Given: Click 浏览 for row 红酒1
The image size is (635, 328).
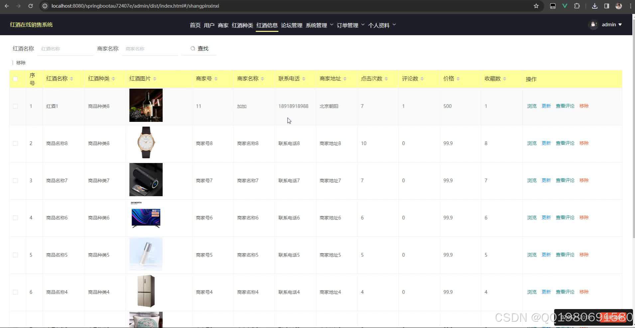Looking at the screenshot, I should pos(532,106).
